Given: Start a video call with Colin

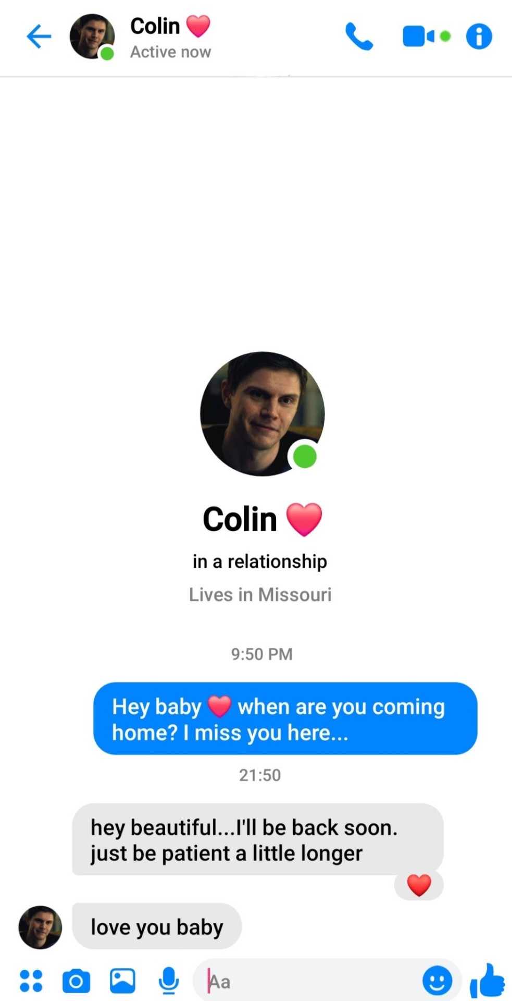Looking at the screenshot, I should (x=426, y=36).
